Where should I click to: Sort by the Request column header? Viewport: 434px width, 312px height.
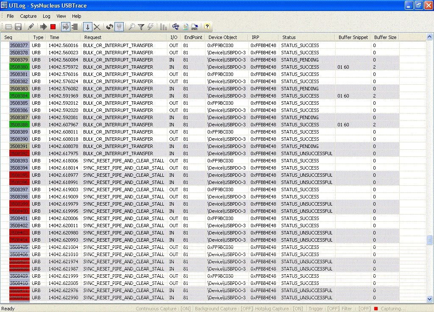(124, 37)
